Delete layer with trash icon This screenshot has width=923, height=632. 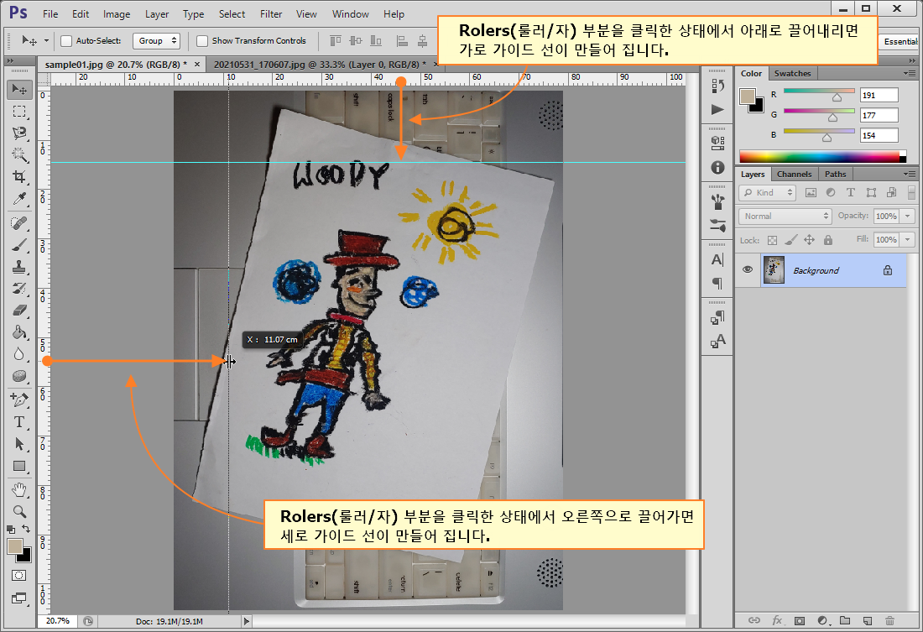pos(890,621)
